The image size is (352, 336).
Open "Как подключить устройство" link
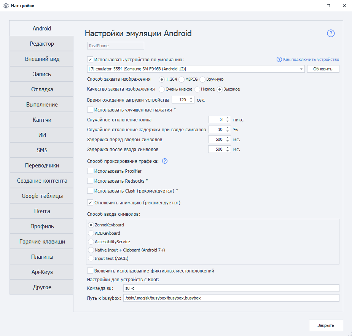coord(311,59)
